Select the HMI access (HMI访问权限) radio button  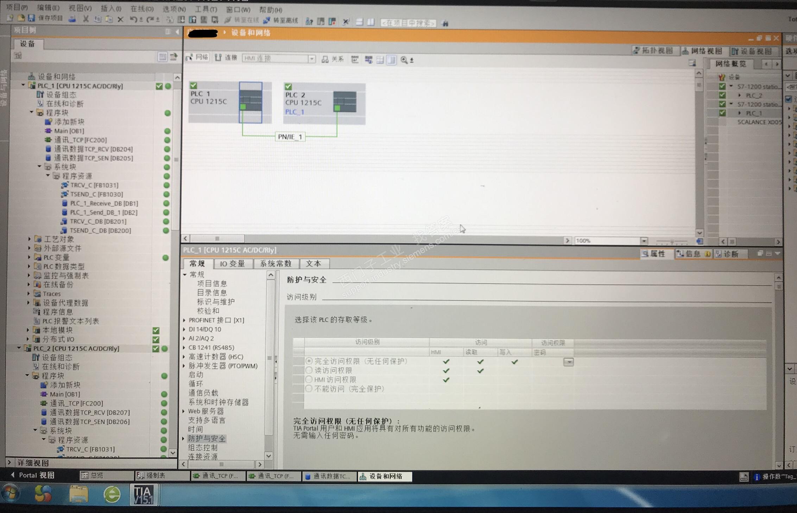(309, 379)
